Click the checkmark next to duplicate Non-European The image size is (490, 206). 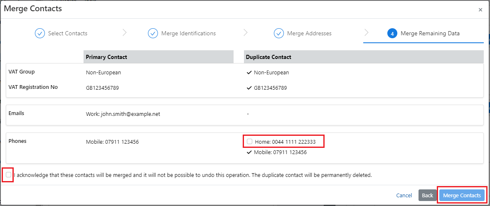249,72
